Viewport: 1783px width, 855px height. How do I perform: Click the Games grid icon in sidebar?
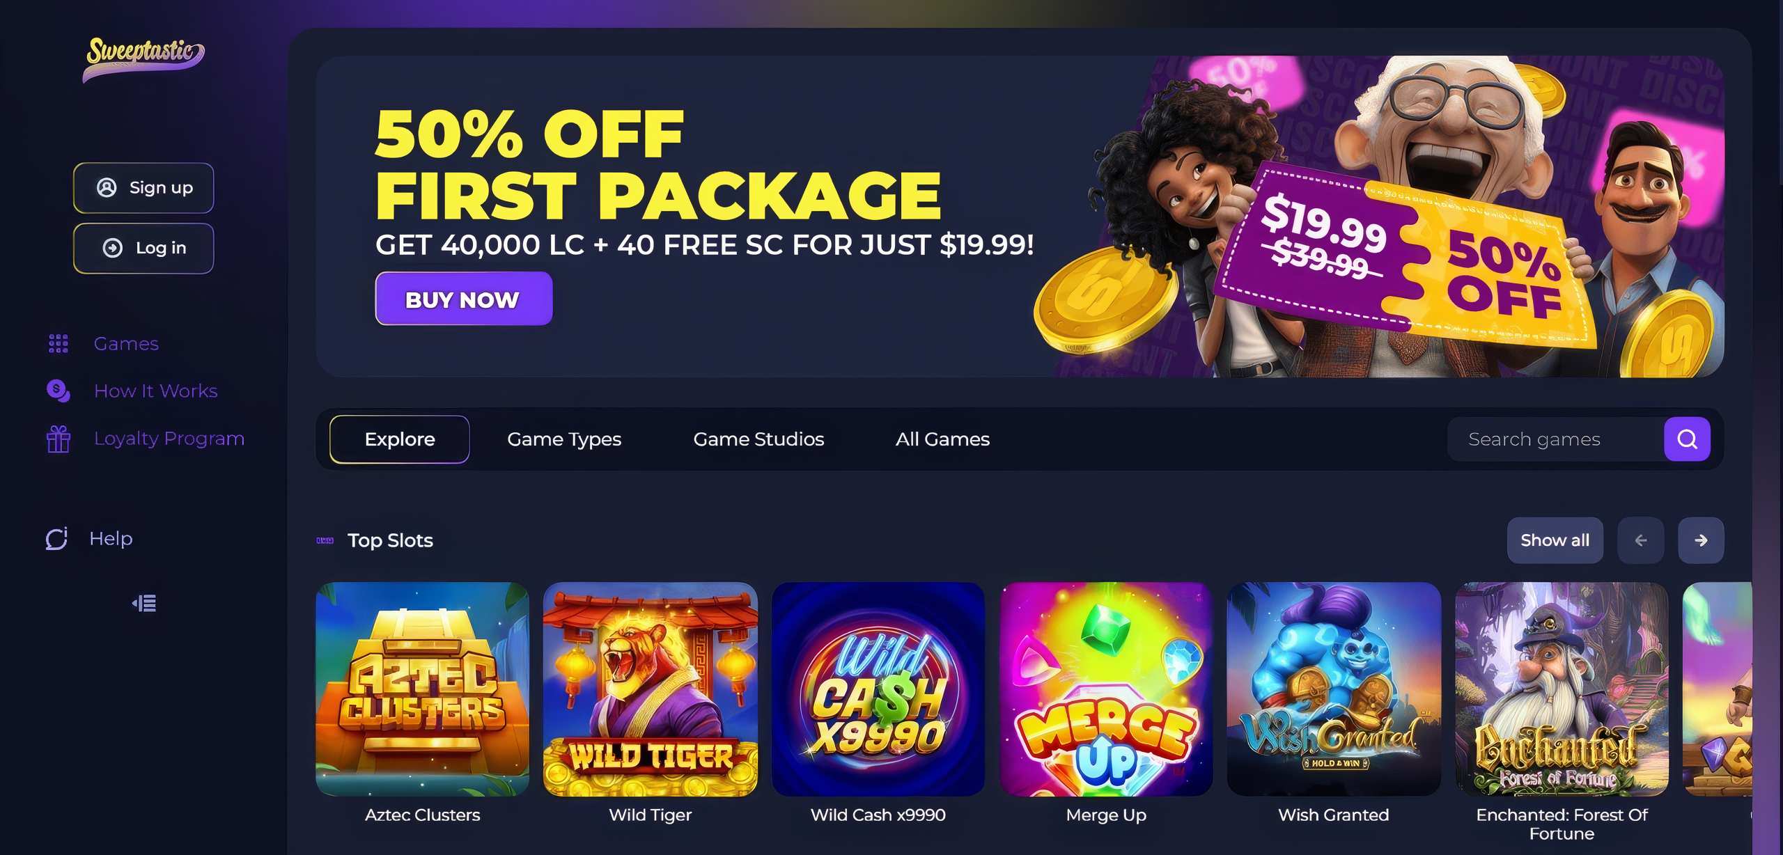59,343
